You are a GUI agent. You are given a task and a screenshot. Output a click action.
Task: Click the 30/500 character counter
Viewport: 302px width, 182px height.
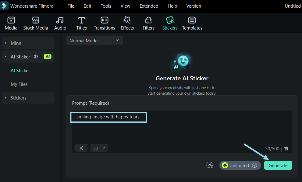point(272,149)
